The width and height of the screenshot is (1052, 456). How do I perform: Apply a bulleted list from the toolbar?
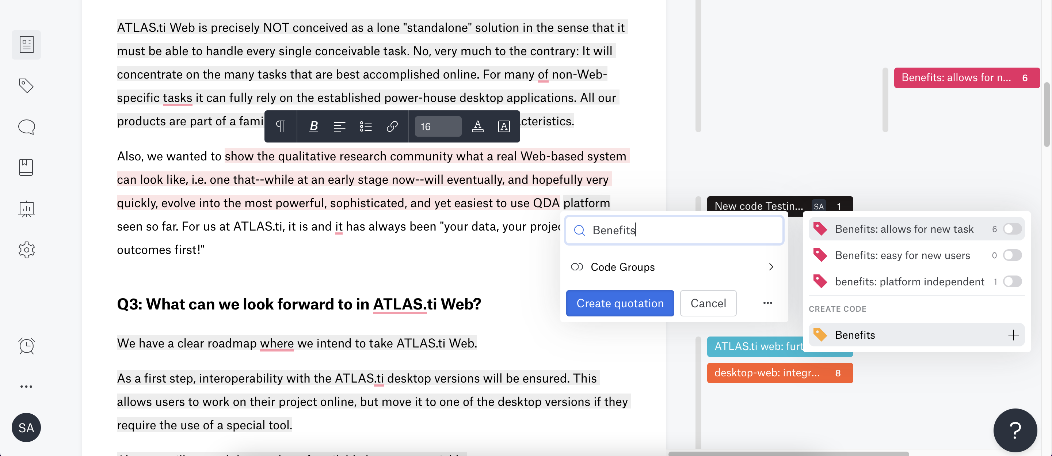click(366, 127)
